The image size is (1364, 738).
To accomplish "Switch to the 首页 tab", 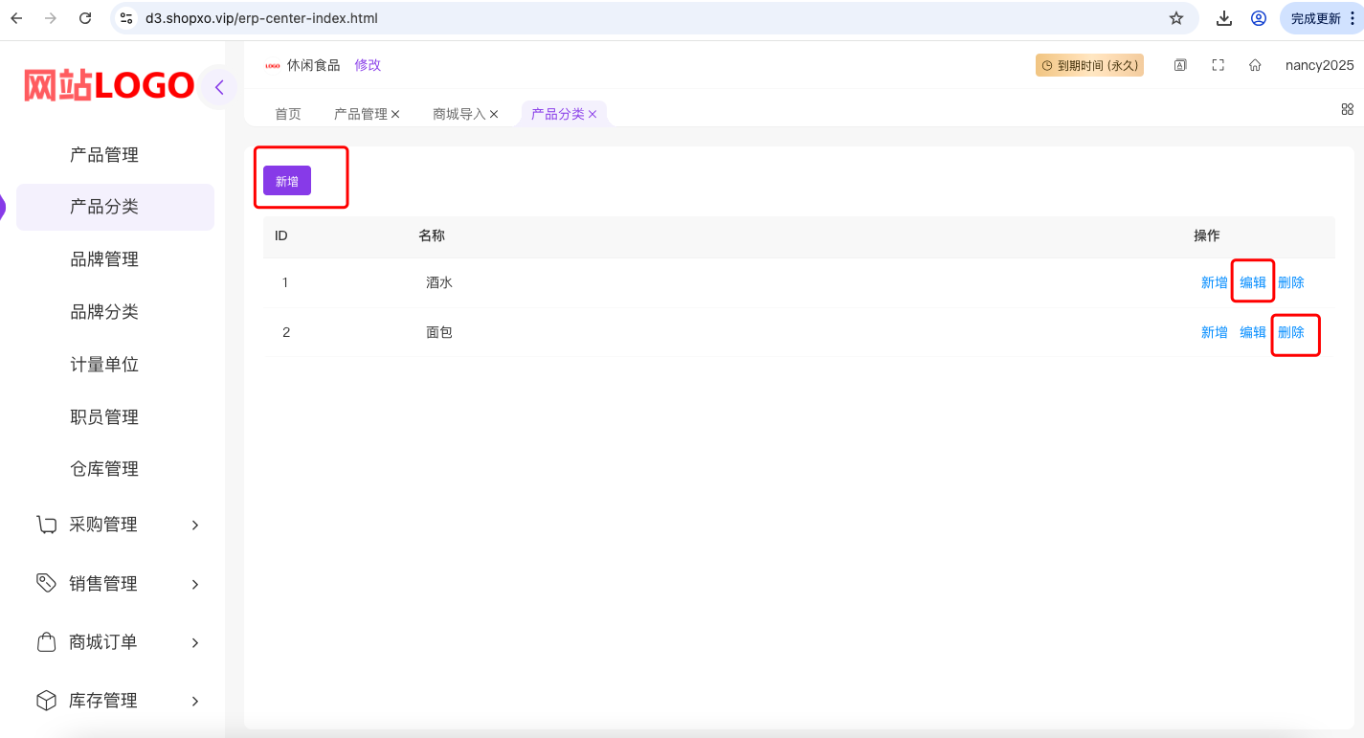I will pos(288,114).
